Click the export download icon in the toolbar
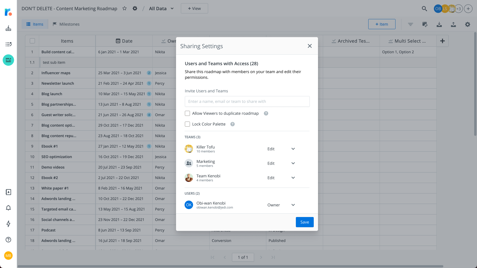Screen dimensions: 477x268 (439, 24)
